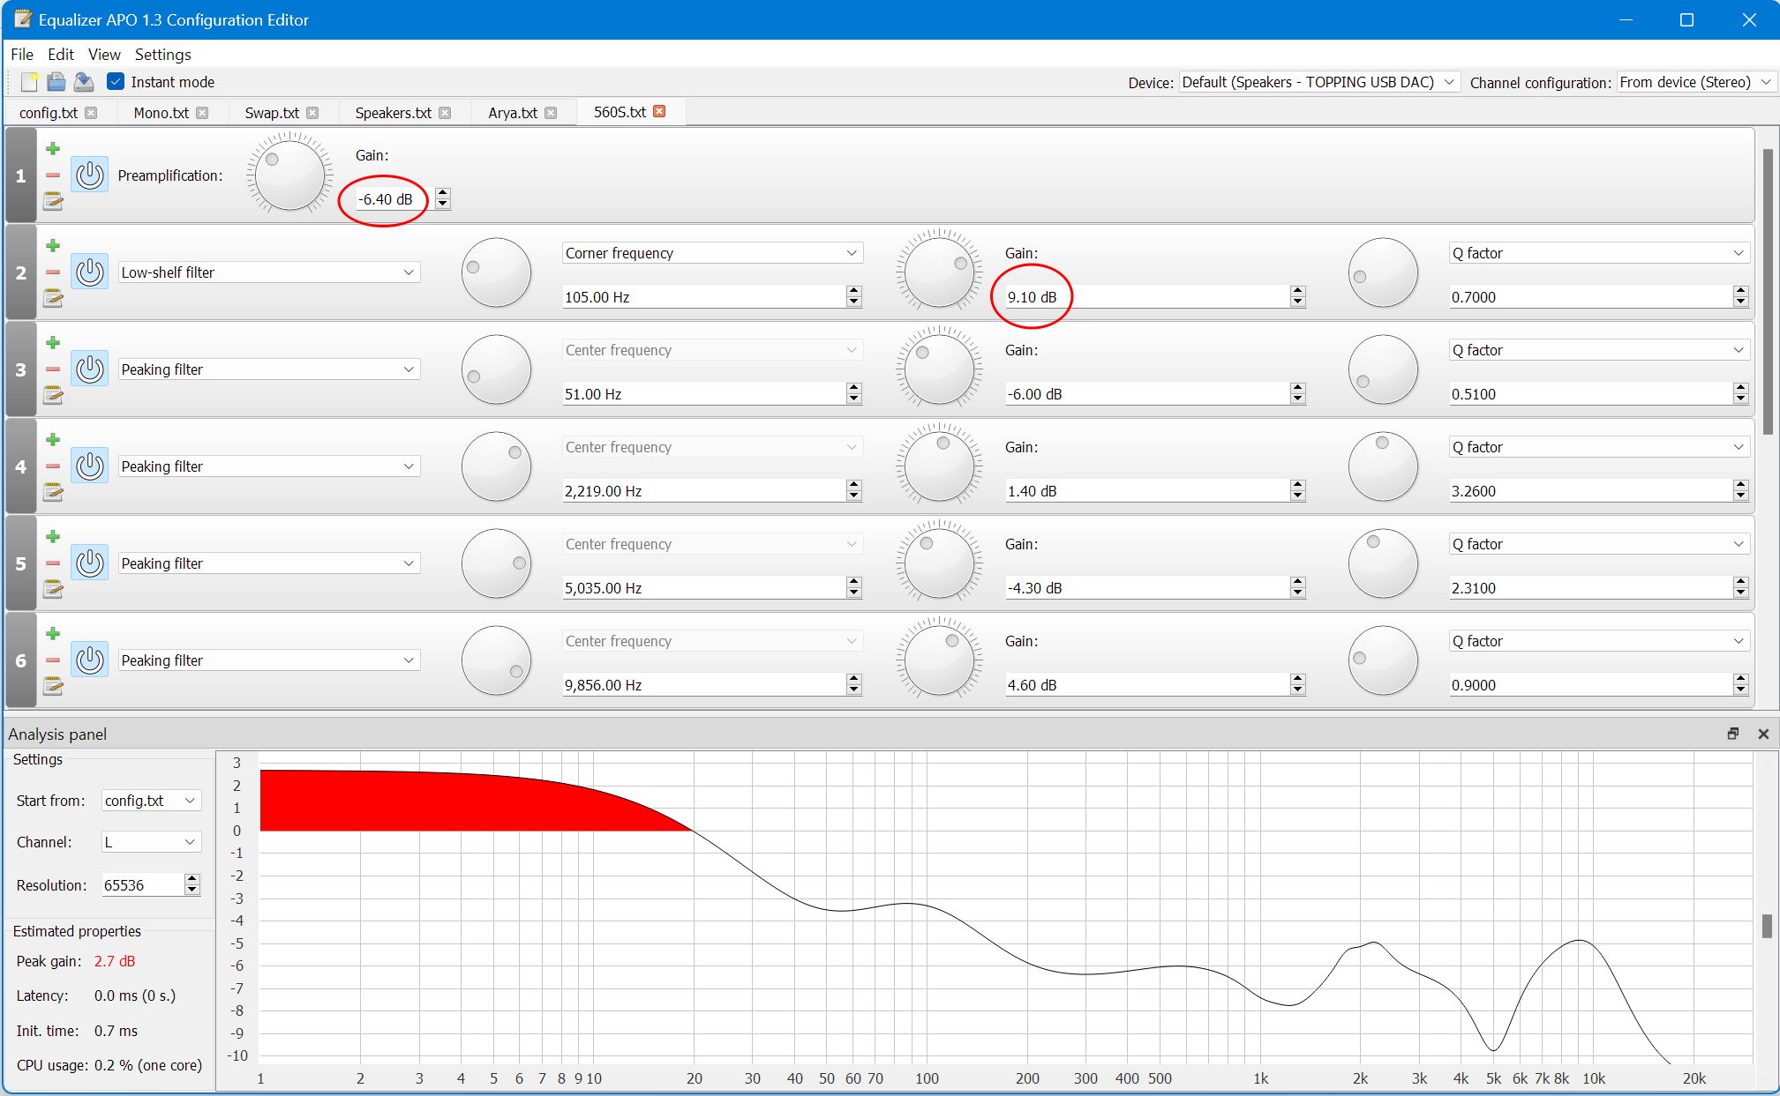Click inside the 105.00 Hz corner frequency field
Image resolution: width=1780 pixels, height=1096 pixels.
point(697,296)
